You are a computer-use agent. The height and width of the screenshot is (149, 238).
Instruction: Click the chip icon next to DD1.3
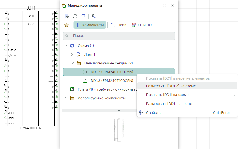coord(85,81)
